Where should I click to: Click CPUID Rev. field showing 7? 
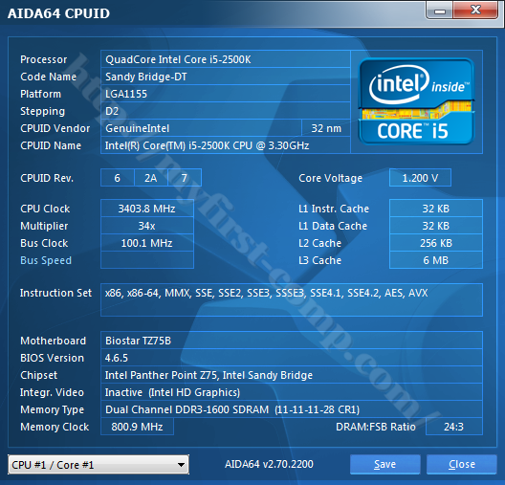point(185,178)
